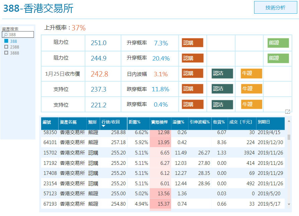Click 認購 button in the 237.3 row

coord(193,89)
